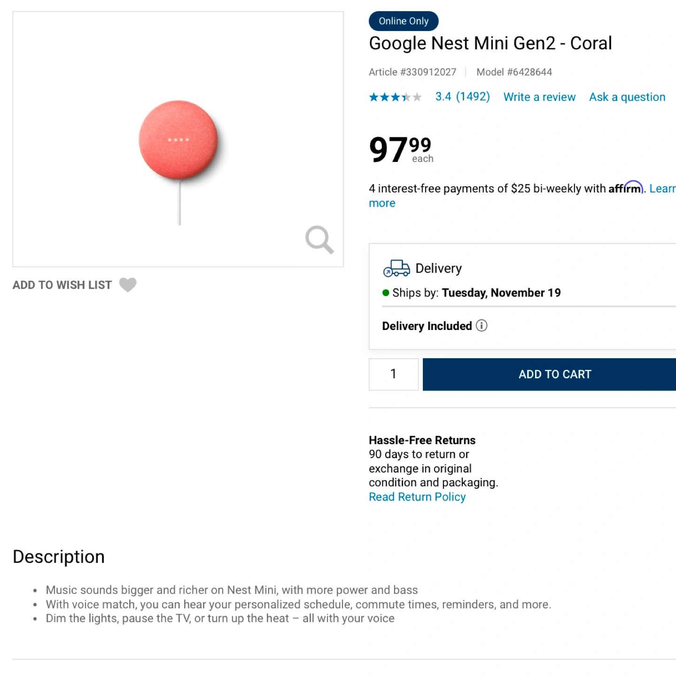Click the green shipping availability dot

pyautogui.click(x=386, y=293)
